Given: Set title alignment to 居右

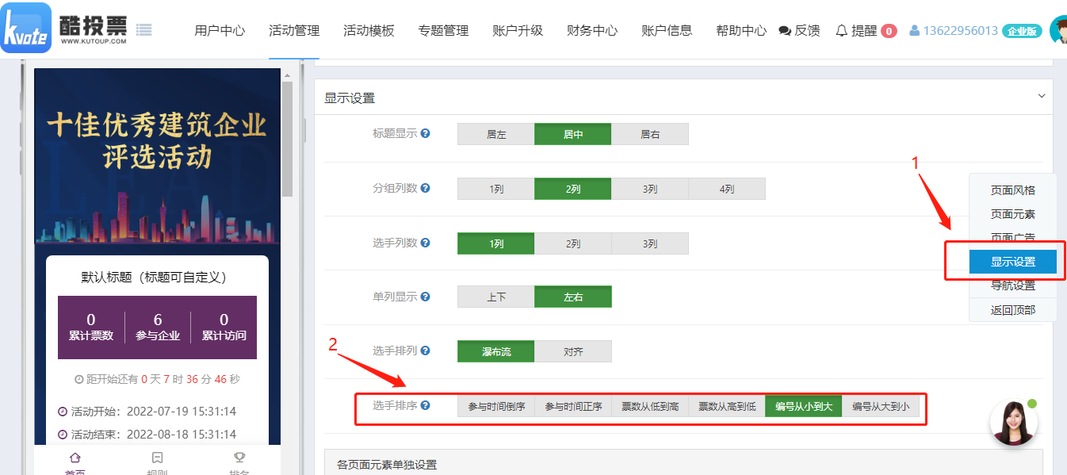Looking at the screenshot, I should pos(650,134).
